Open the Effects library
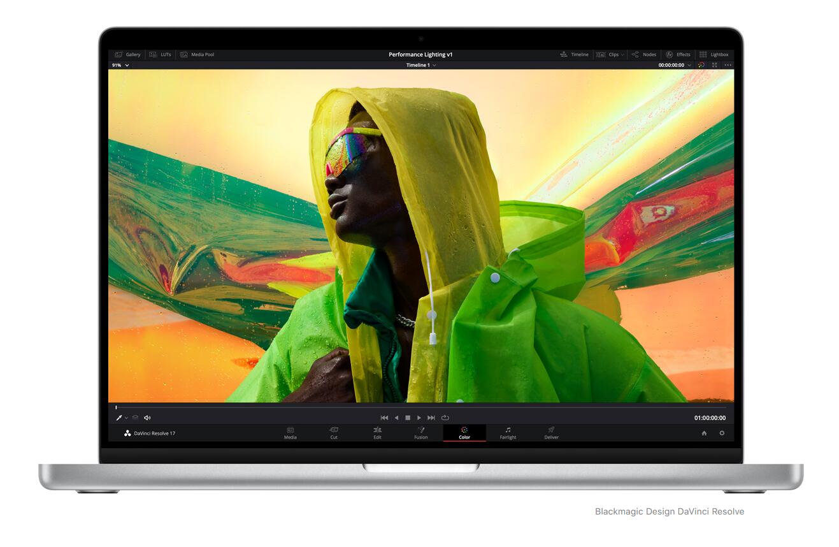839x547 pixels. pos(678,55)
